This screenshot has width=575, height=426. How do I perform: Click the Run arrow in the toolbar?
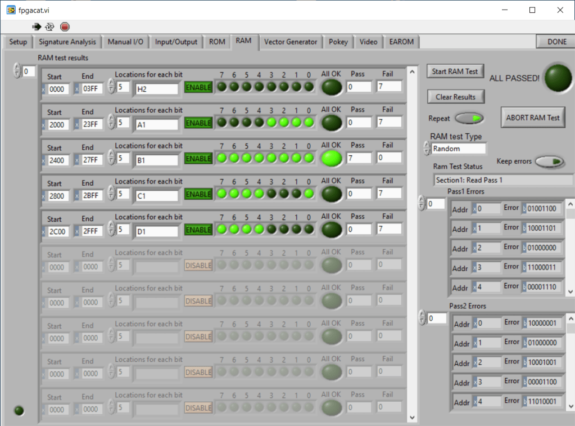click(x=37, y=26)
